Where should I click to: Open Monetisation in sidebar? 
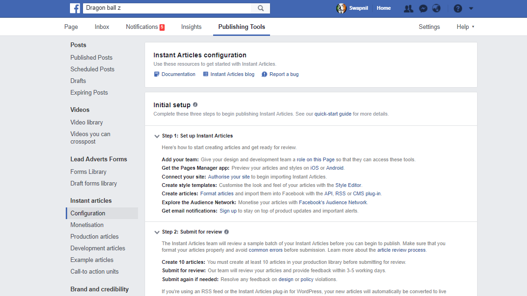87,225
